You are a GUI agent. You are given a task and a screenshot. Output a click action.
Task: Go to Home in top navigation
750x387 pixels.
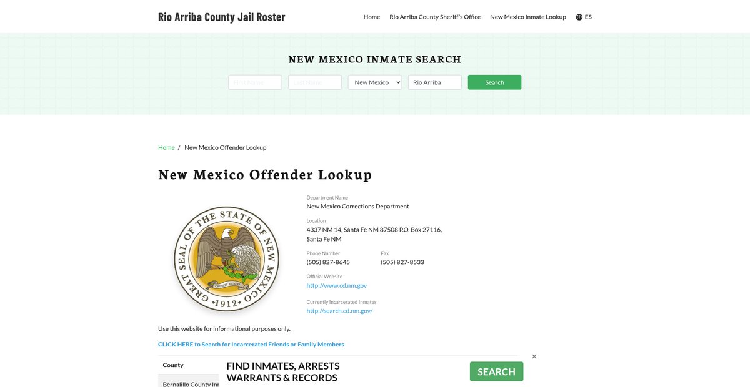[x=372, y=17]
